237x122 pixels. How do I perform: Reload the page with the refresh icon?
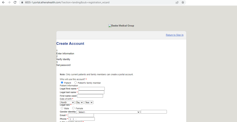(15, 2)
